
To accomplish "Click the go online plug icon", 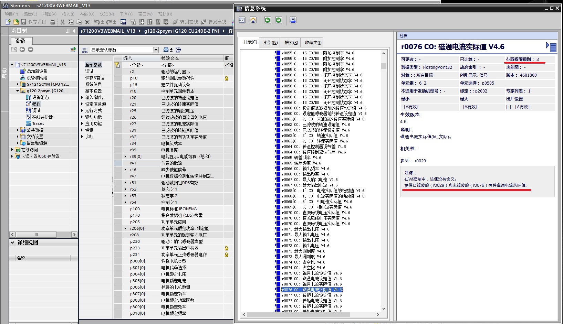I will [175, 22].
